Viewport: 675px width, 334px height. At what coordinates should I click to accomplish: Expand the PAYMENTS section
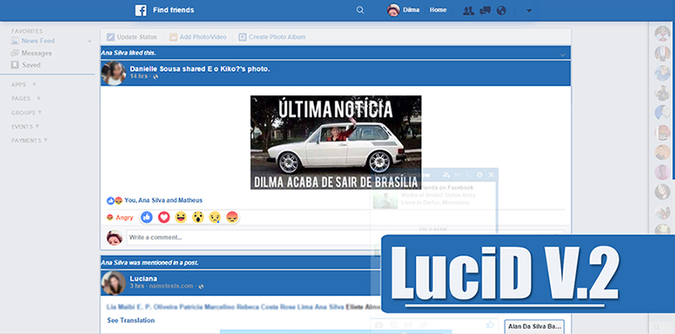click(x=30, y=141)
